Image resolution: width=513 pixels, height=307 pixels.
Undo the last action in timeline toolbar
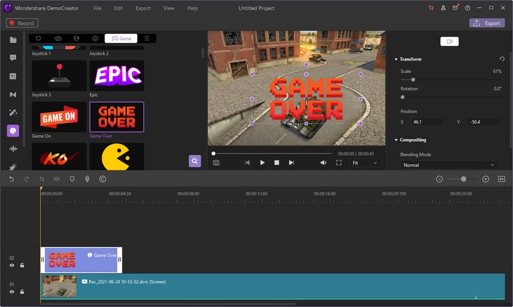tap(12, 179)
